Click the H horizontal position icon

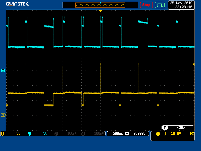(x=127, y=134)
